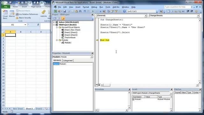Click the Parameter Info icon
Screen dimensions: 204x115
(x=180, y=11)
